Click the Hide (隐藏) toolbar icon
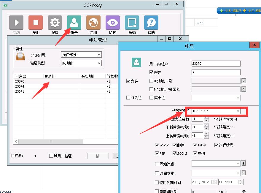The width and height of the screenshot is (261, 193). (x=132, y=23)
